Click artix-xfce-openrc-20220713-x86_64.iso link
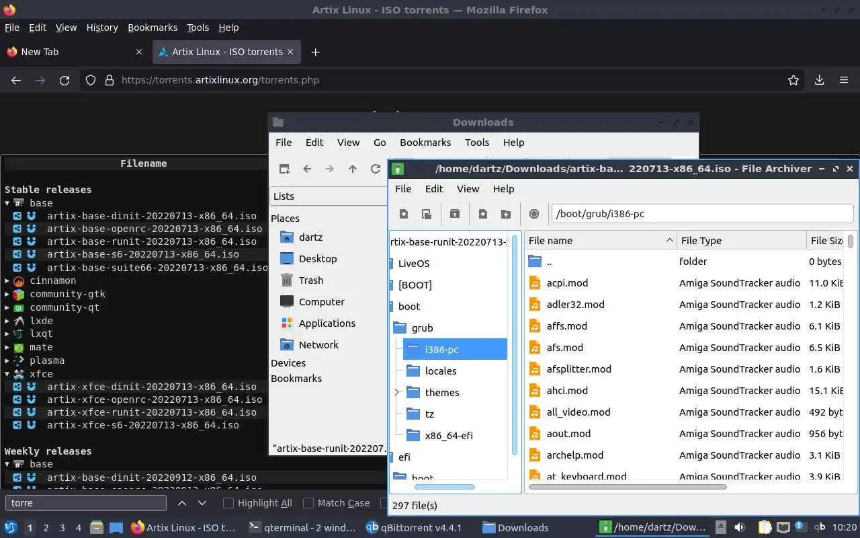This screenshot has width=860, height=538. [155, 399]
